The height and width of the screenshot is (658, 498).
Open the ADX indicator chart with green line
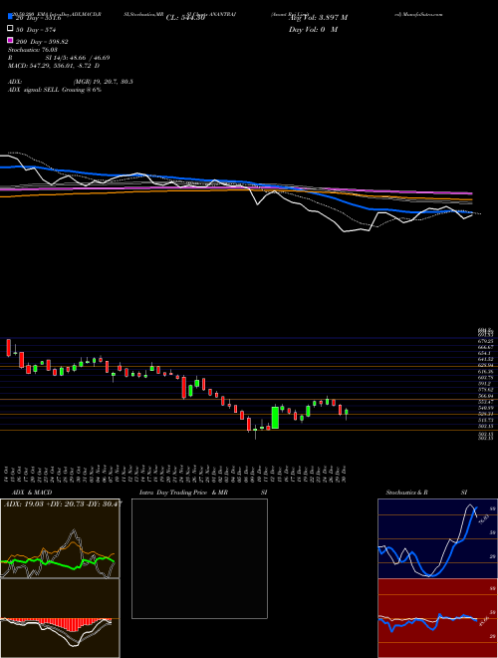60,538
